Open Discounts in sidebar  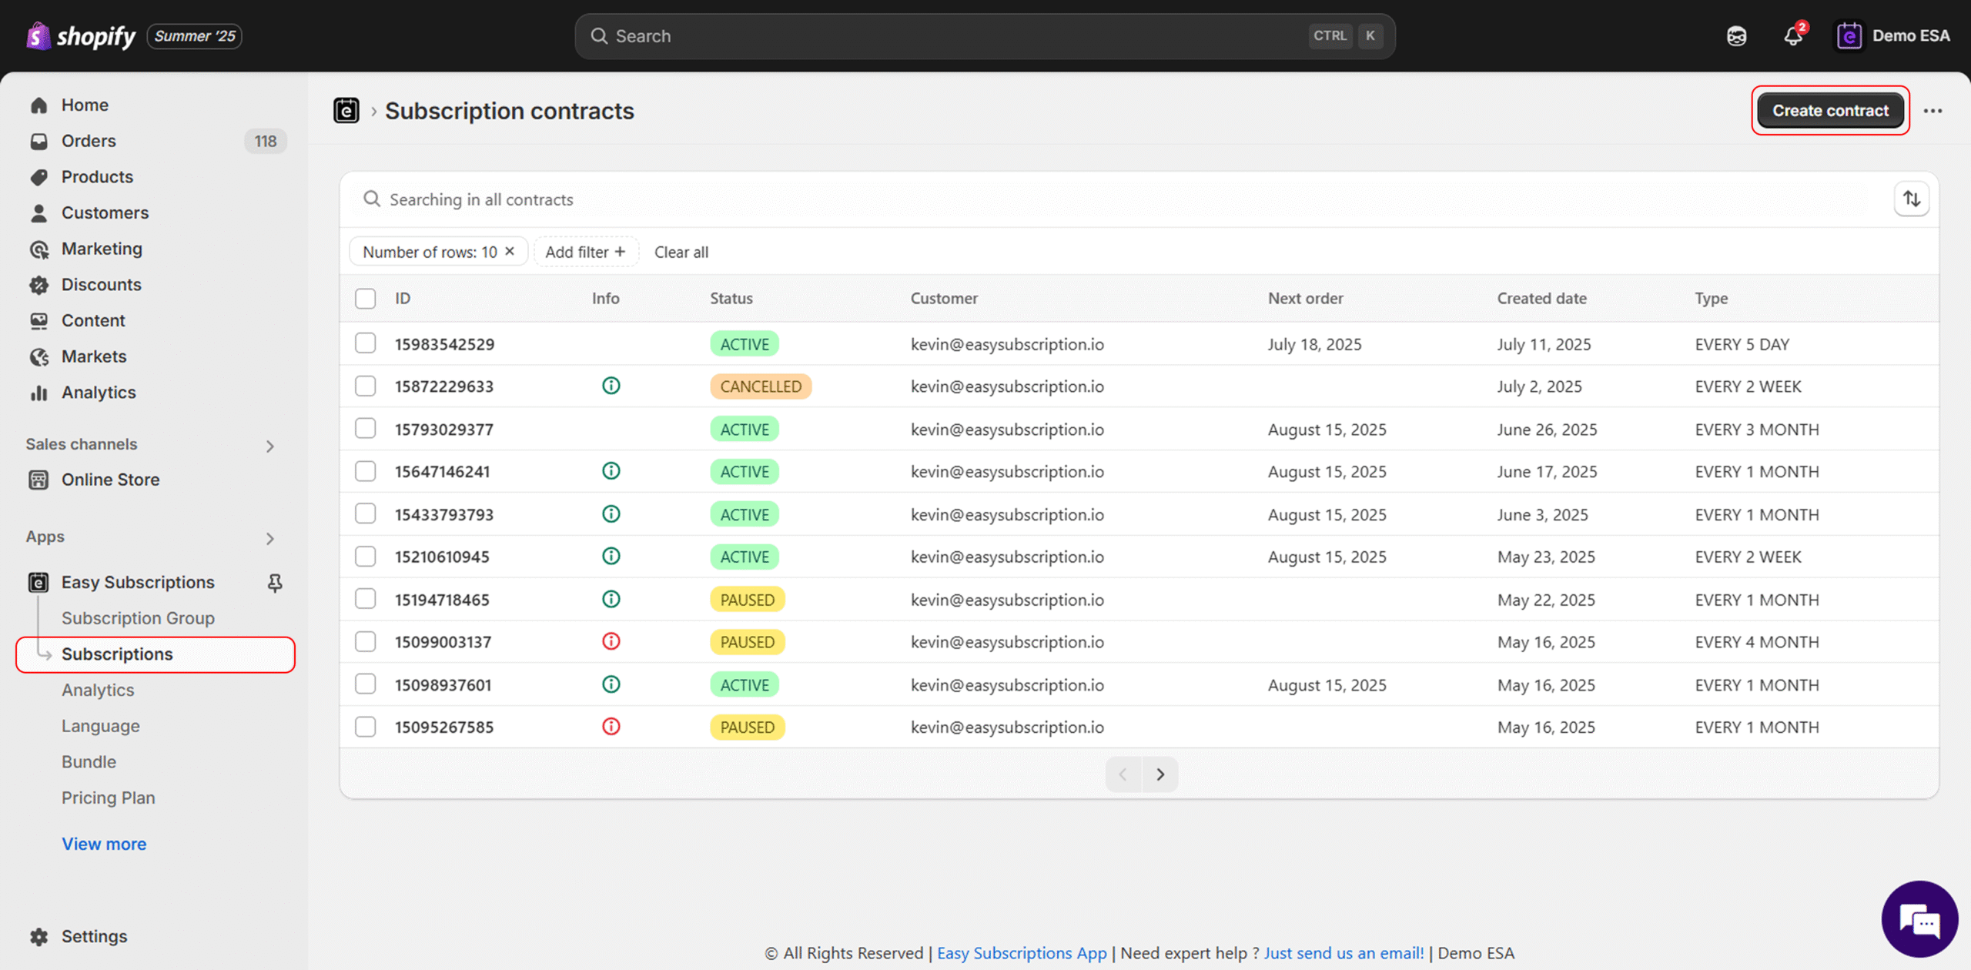click(101, 285)
